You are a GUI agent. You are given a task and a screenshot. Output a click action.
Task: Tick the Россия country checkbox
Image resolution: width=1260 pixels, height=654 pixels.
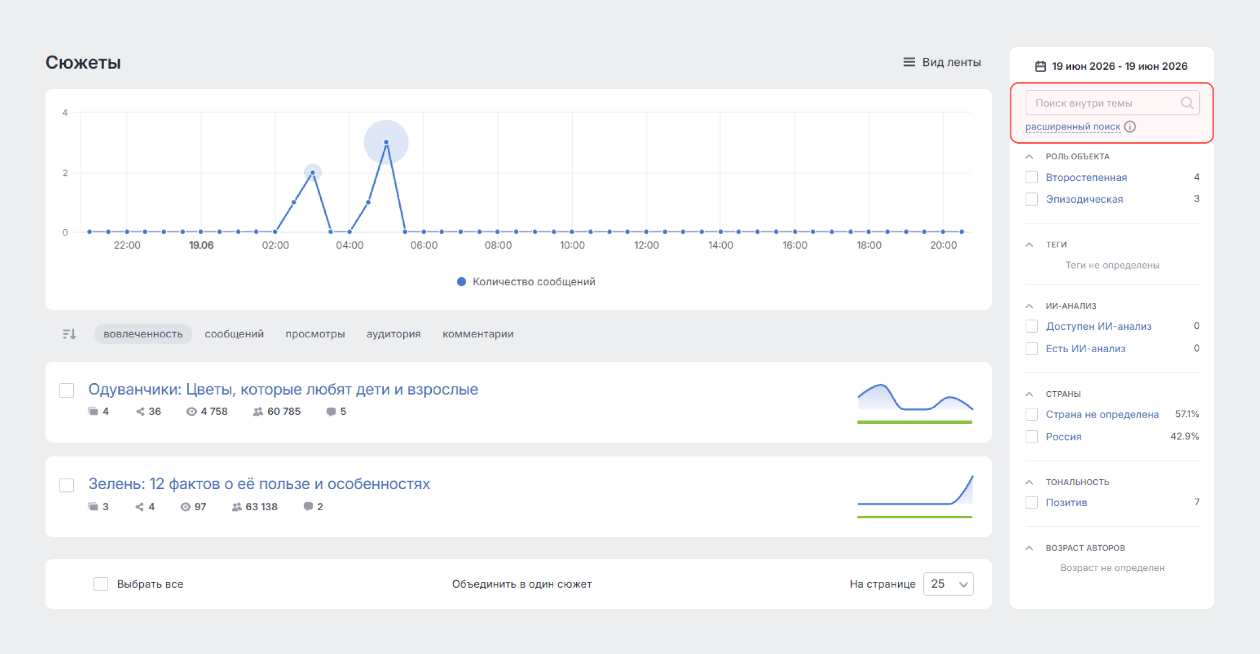(1031, 436)
